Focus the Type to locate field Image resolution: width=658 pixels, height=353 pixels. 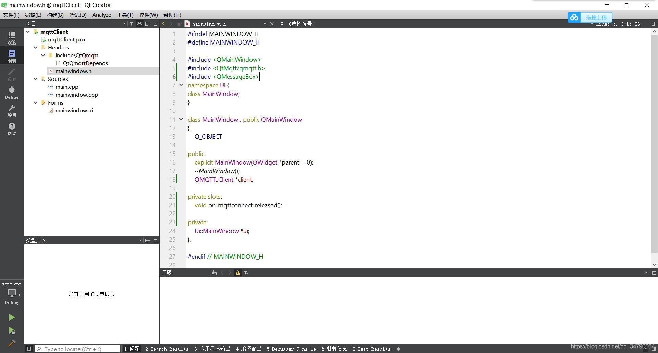point(78,349)
